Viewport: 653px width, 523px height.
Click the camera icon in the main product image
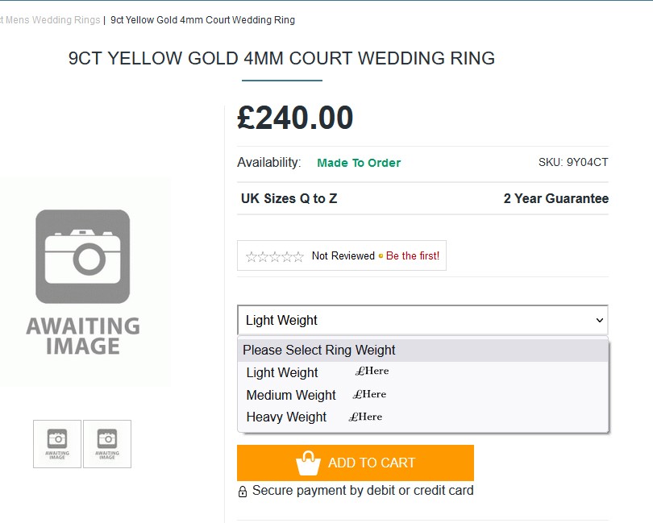click(x=82, y=256)
